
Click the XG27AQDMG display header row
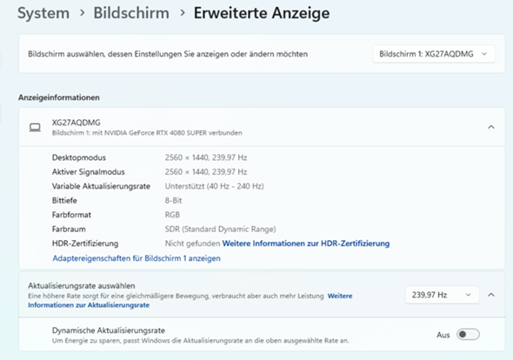click(262, 127)
